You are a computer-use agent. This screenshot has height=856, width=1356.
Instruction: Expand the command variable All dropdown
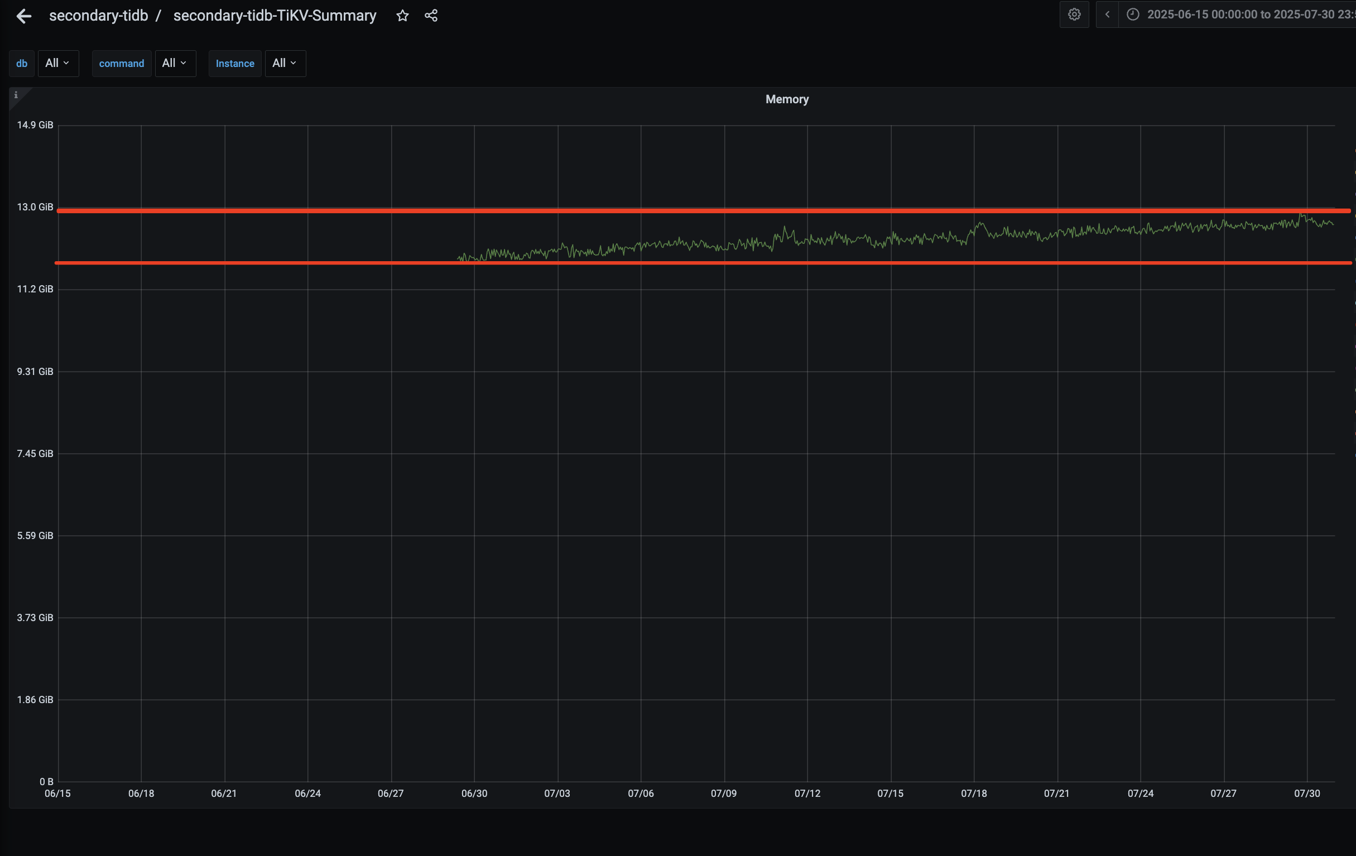pyautogui.click(x=175, y=63)
